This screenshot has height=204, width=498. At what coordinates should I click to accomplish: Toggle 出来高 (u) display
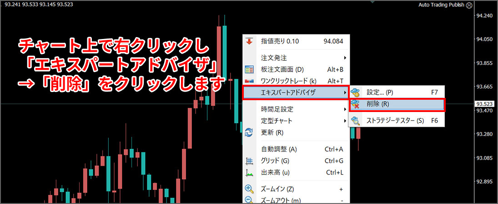296,173
